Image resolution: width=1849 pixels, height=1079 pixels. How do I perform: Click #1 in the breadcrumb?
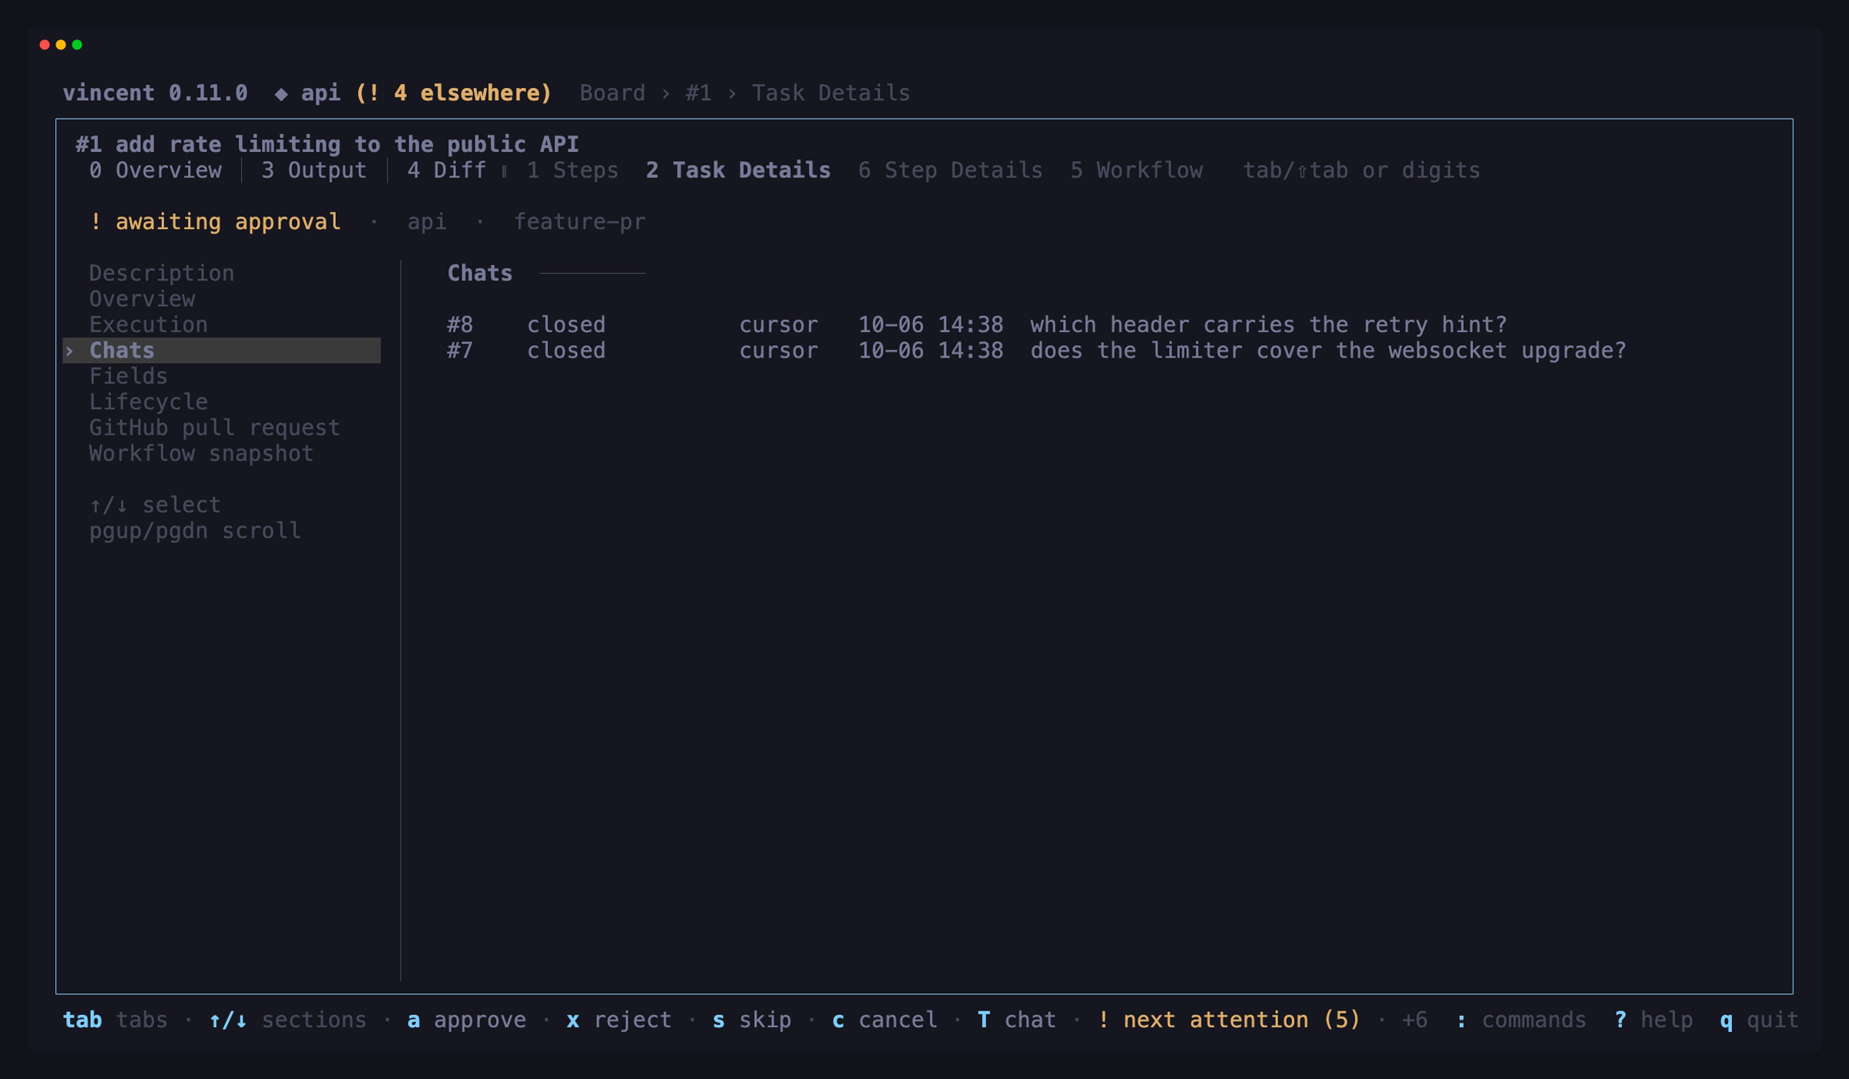699,93
